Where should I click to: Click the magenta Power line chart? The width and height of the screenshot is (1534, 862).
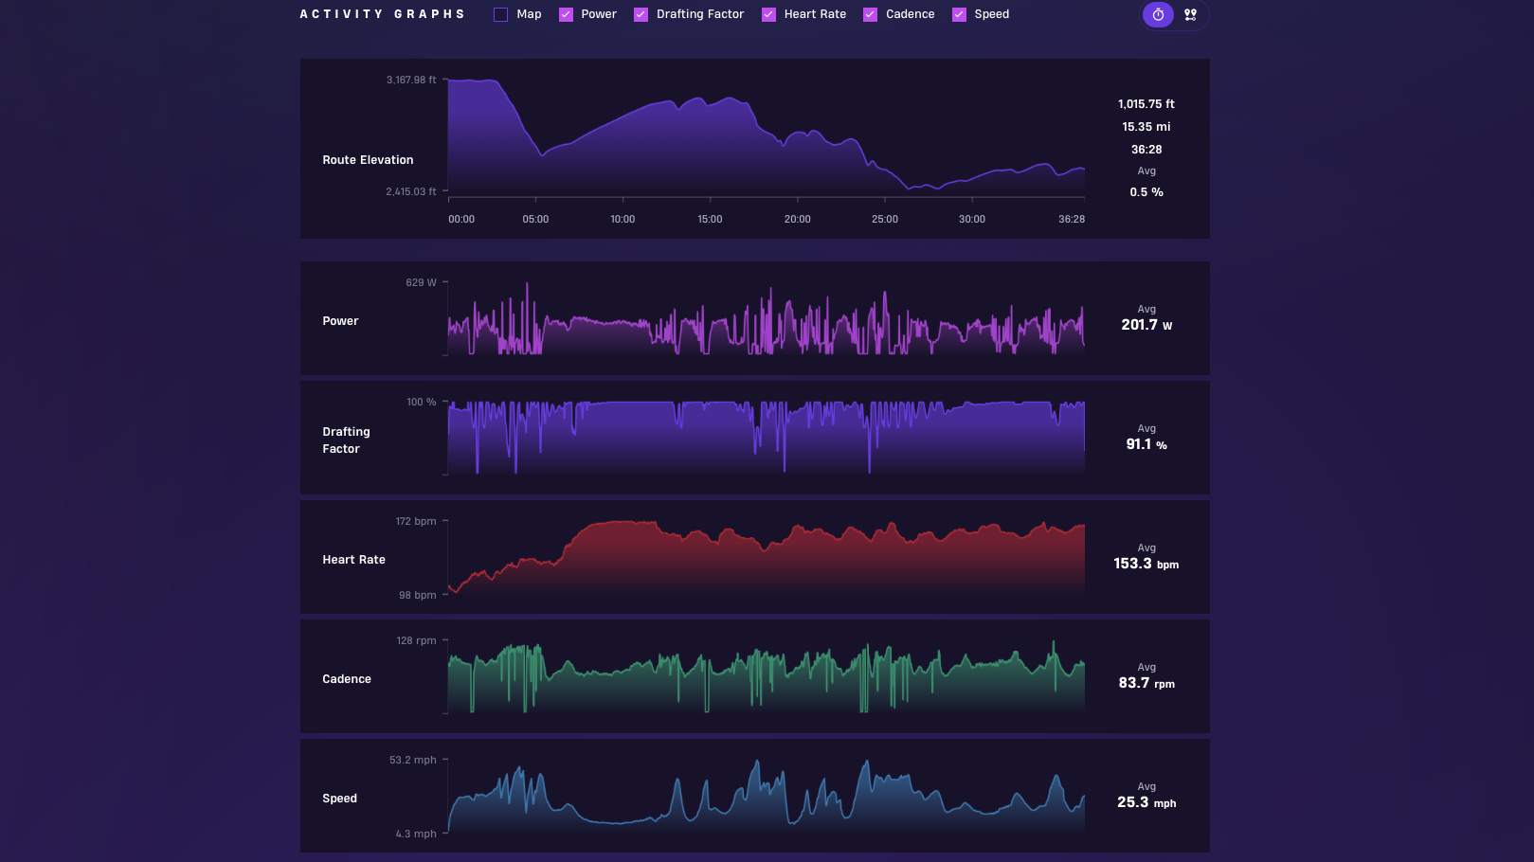pyautogui.click(x=766, y=319)
